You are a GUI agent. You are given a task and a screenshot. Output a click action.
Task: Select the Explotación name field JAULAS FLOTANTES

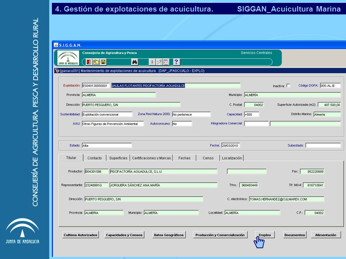[x=176, y=86]
